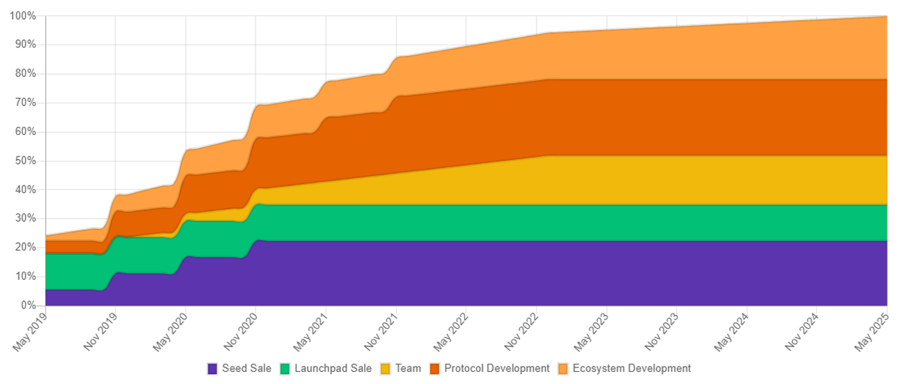
Task: Click the yellow Team legend swatch
Action: tap(385, 369)
